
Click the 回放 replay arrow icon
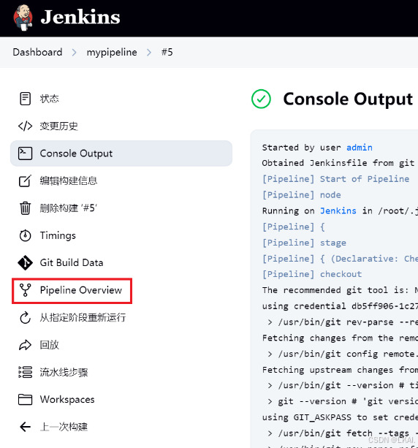click(25, 345)
